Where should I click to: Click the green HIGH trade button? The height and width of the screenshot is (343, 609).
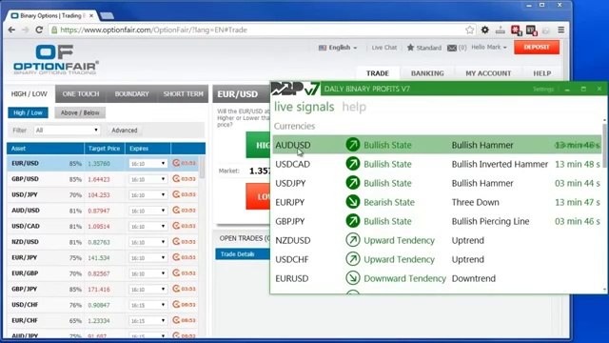point(258,145)
